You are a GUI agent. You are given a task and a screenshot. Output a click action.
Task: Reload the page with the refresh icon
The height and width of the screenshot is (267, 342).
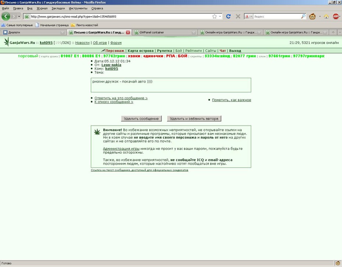(228, 16)
